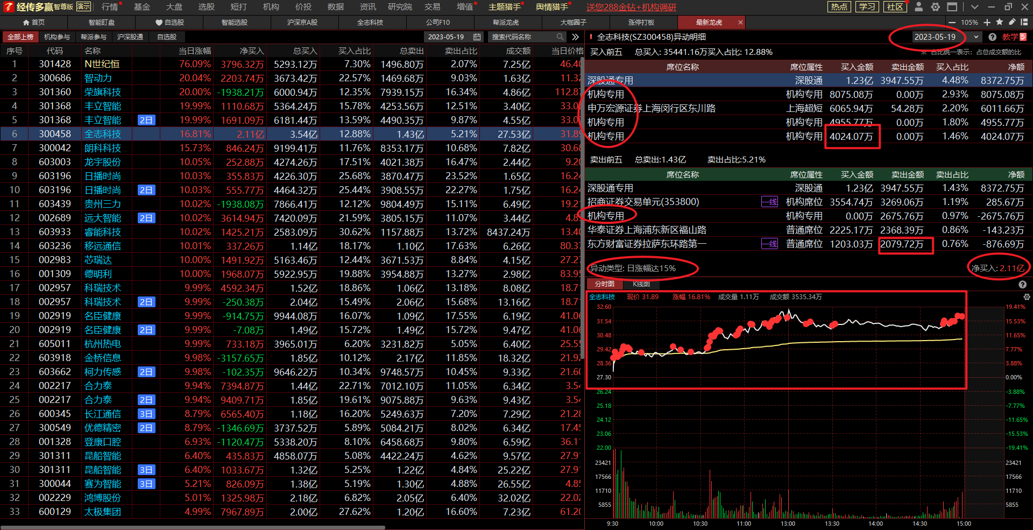Image resolution: width=1033 pixels, height=530 pixels.
Task: Open the 基金 menu
Action: 142,7
